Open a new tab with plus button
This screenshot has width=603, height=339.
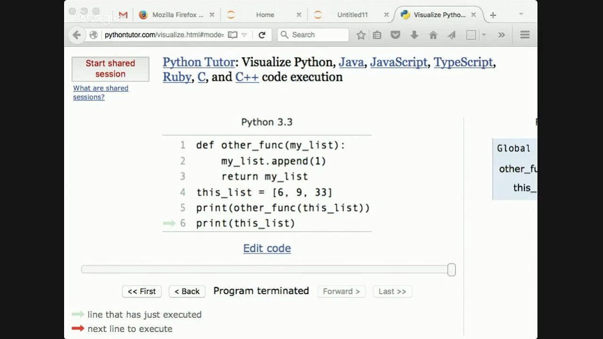click(x=493, y=15)
